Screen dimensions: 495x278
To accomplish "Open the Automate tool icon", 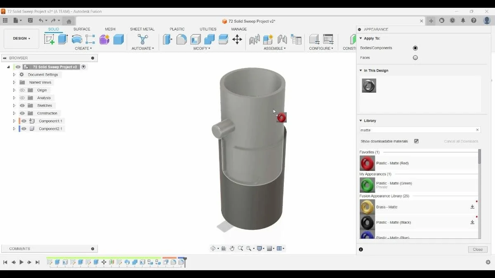I will click(x=143, y=39).
